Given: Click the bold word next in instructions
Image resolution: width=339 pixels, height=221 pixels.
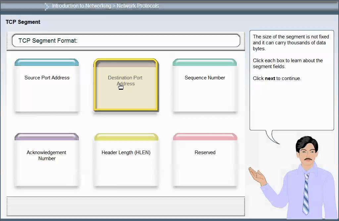Looking at the screenshot, I should 270,78.
